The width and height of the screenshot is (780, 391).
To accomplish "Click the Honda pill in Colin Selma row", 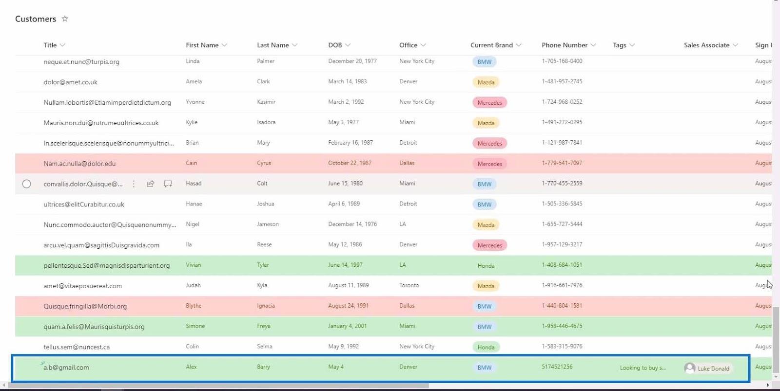I will (x=486, y=347).
